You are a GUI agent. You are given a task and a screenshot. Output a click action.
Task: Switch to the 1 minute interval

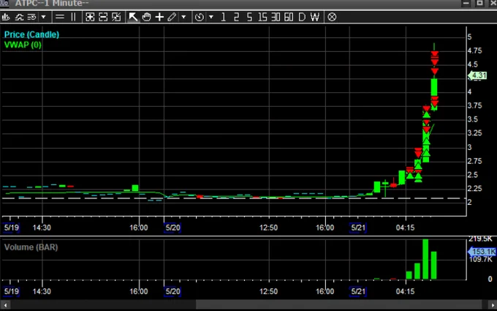(x=224, y=17)
